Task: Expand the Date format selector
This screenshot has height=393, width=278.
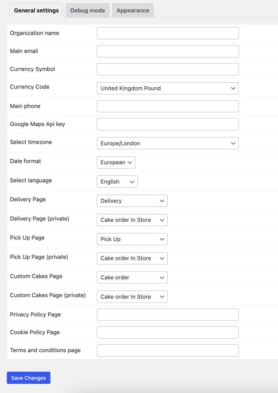Action: (116, 162)
